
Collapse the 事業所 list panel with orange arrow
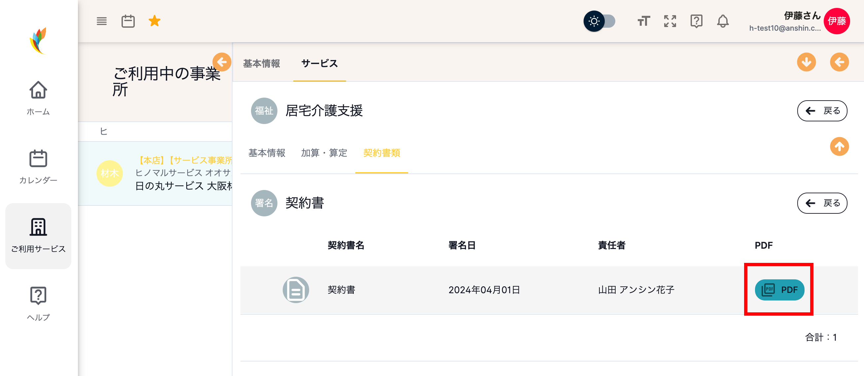[x=222, y=62]
